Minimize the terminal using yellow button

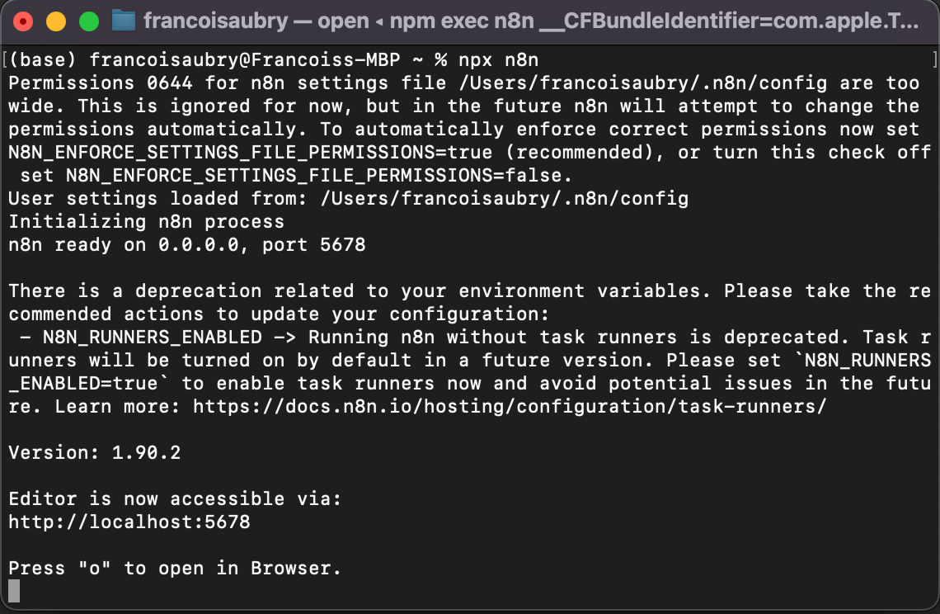[x=56, y=21]
